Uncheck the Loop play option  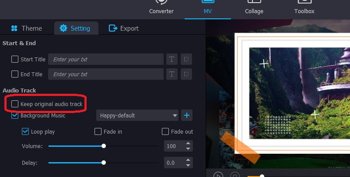tap(26, 131)
